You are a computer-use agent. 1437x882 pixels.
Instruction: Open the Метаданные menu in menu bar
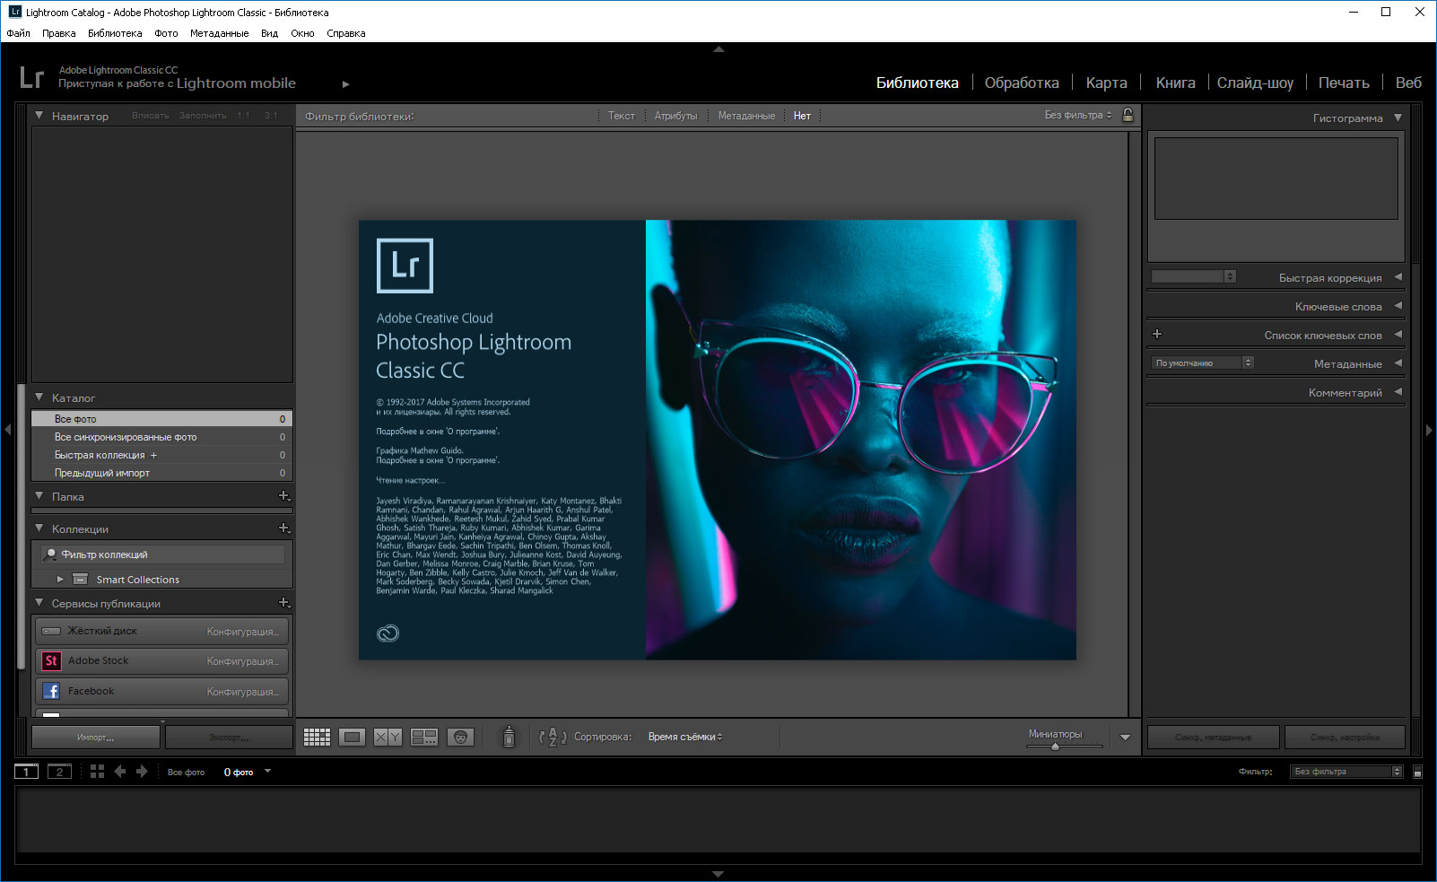219,33
